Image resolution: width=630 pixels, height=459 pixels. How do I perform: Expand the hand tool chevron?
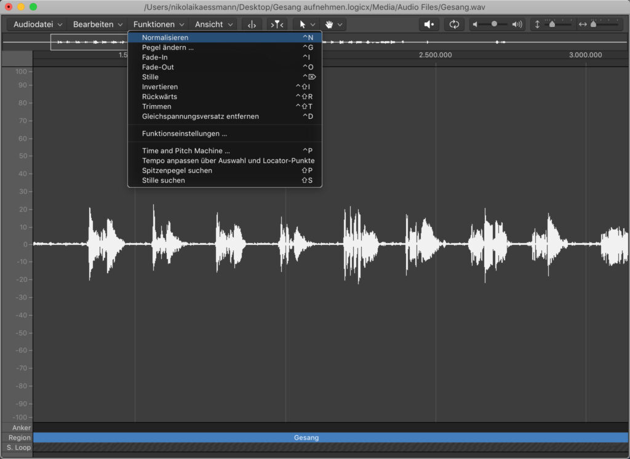click(340, 25)
